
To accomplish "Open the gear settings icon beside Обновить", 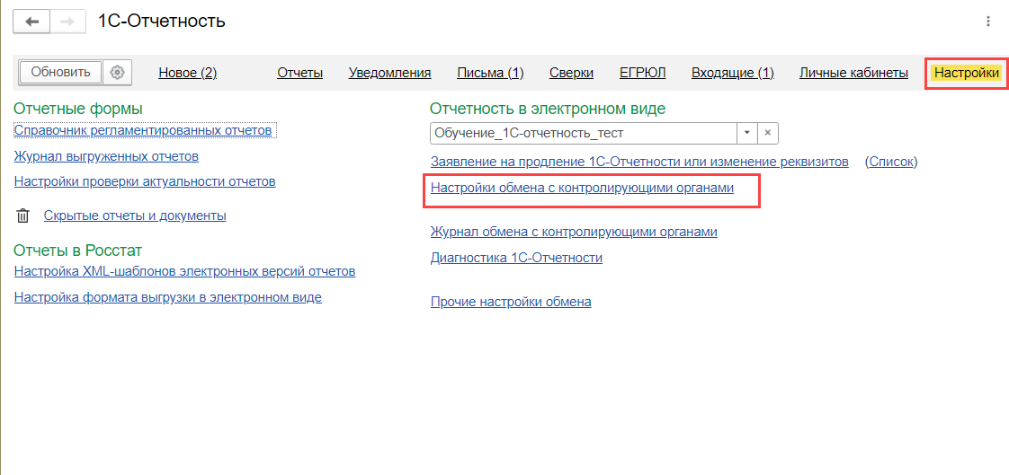I will pyautogui.click(x=117, y=73).
